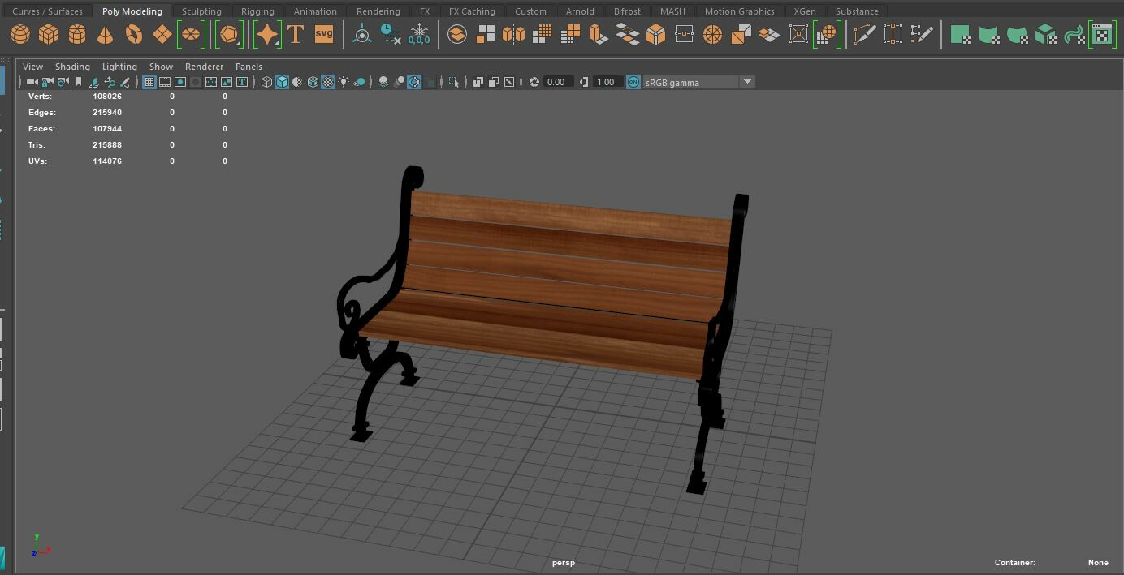Create a polygon torus from the shelf

[x=131, y=34]
